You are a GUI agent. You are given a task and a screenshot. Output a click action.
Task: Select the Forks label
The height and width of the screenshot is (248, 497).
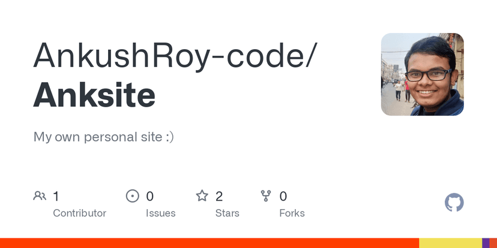point(292,213)
